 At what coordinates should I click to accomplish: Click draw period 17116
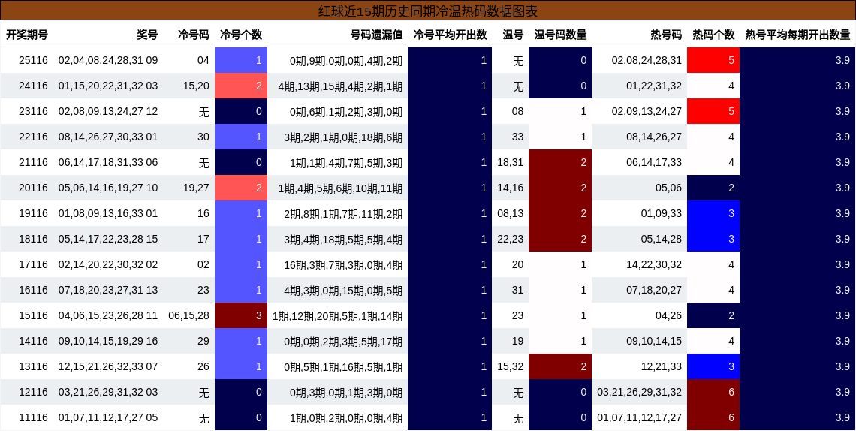(33, 264)
